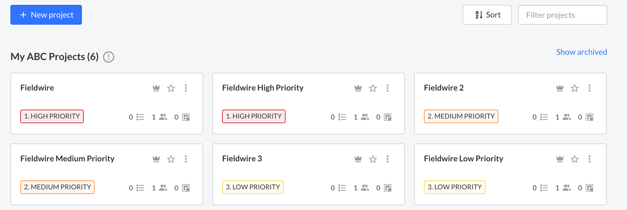Viewport: 627px width, 210px height.
Task: Toggle the favorite star on Fieldwire 3
Action: click(x=373, y=159)
